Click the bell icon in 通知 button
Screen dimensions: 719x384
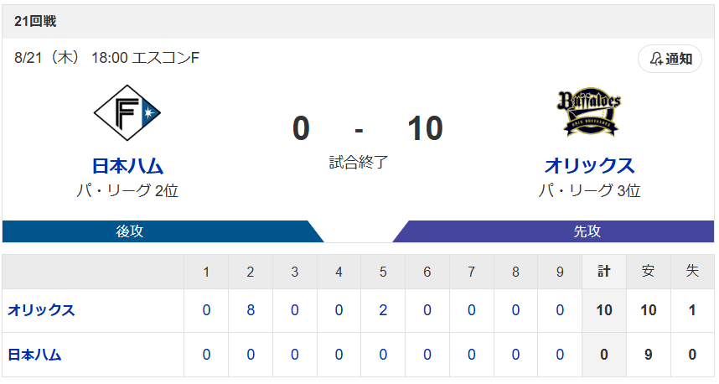pyautogui.click(x=656, y=59)
